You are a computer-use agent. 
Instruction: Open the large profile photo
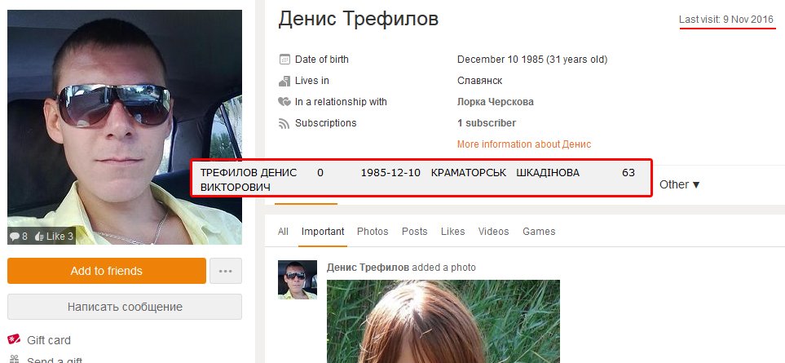tap(125, 127)
